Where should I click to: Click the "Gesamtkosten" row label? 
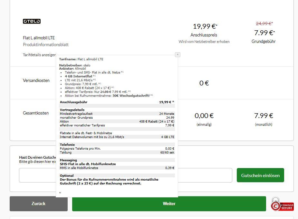tap(36, 113)
